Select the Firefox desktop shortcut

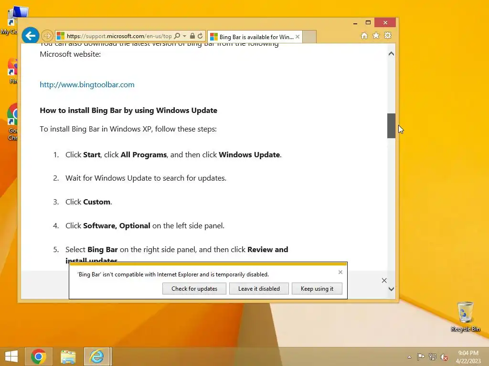12,71
